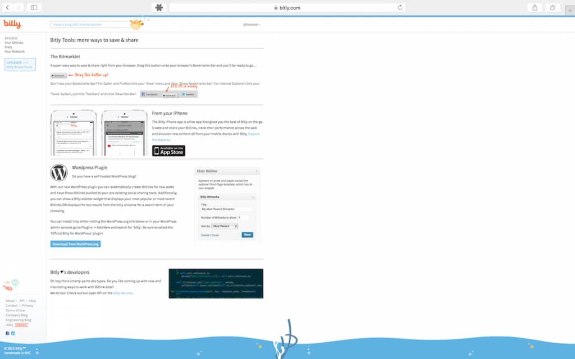Click the WordPress widget settings screenshot
This screenshot has height=359, width=575.
[x=227, y=204]
